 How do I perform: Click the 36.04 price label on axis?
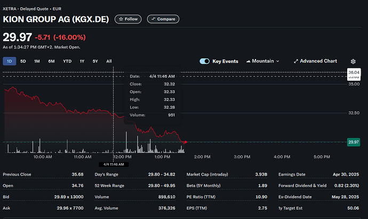click(x=354, y=72)
